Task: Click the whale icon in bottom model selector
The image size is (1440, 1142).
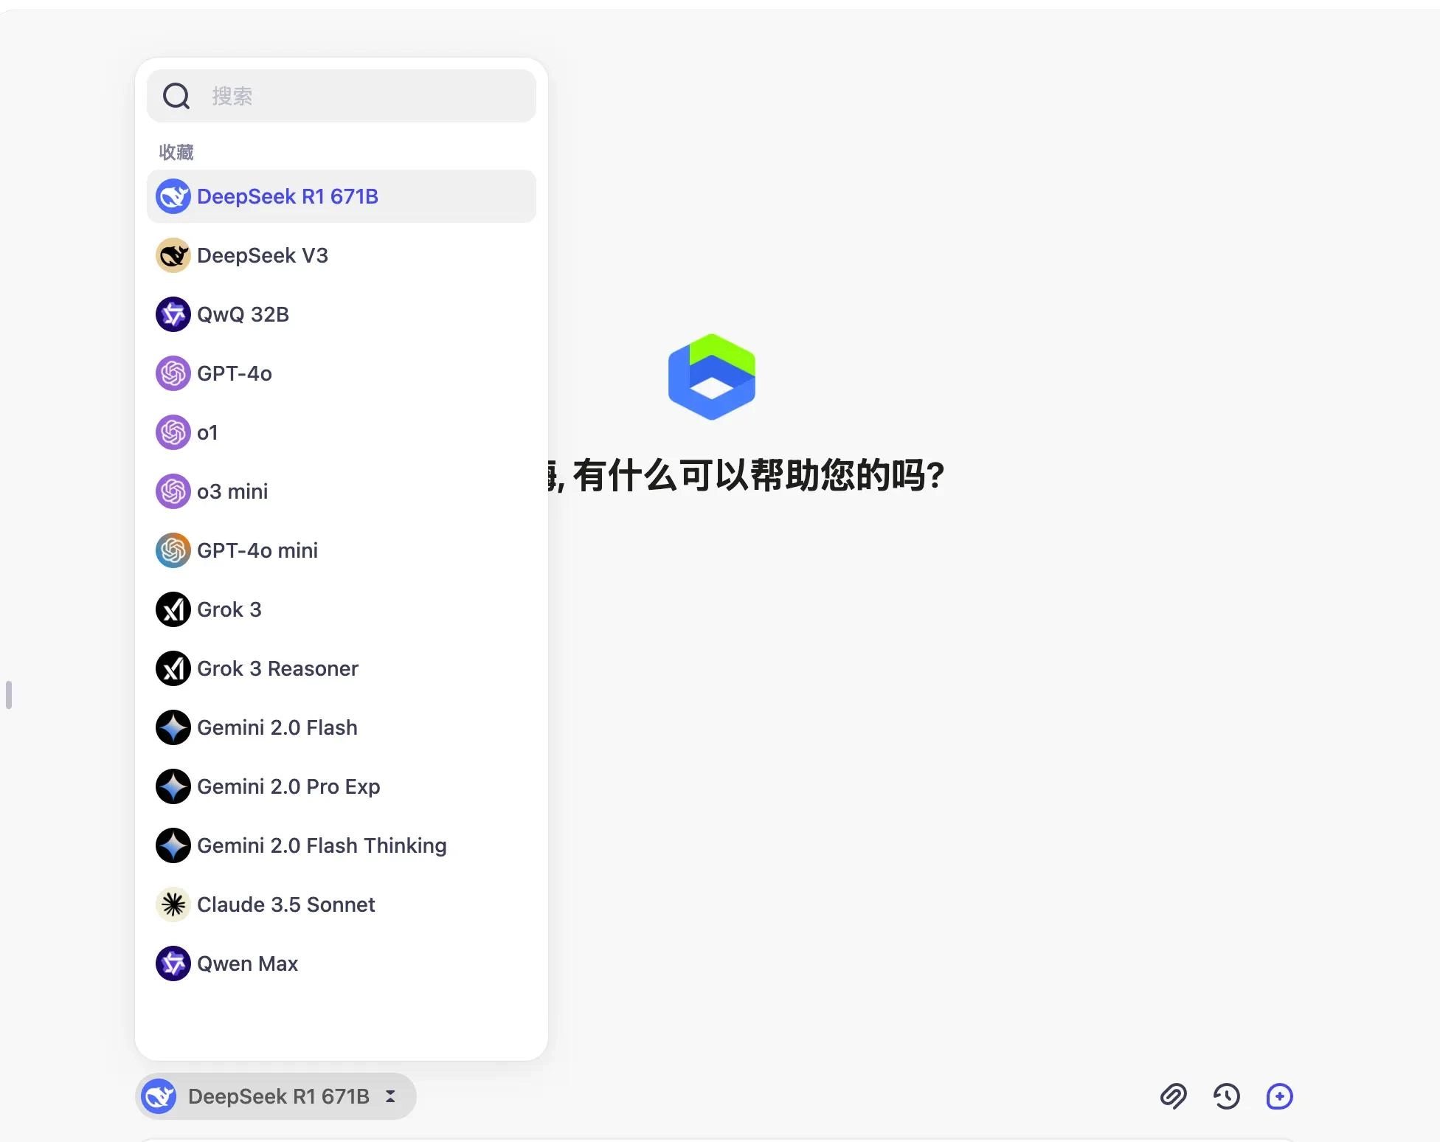Action: 159,1096
